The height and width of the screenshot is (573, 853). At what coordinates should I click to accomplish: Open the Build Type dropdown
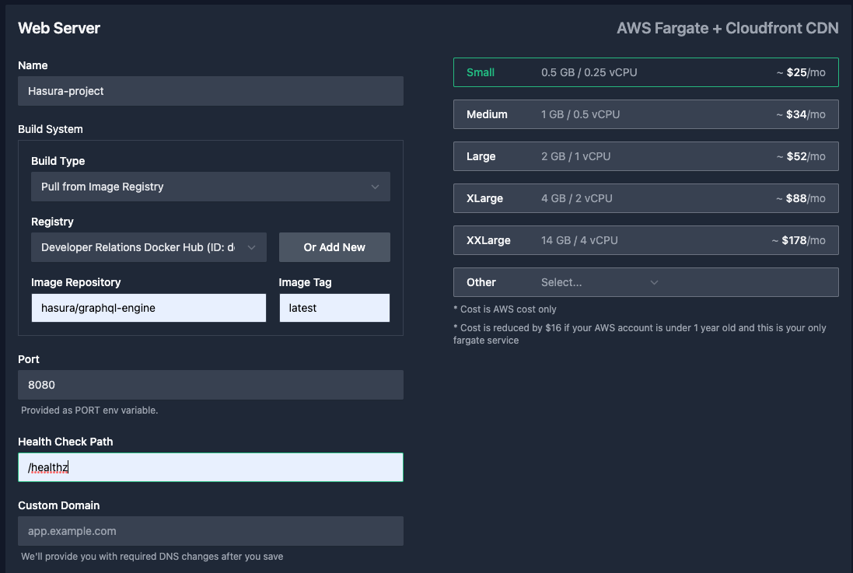coord(210,187)
